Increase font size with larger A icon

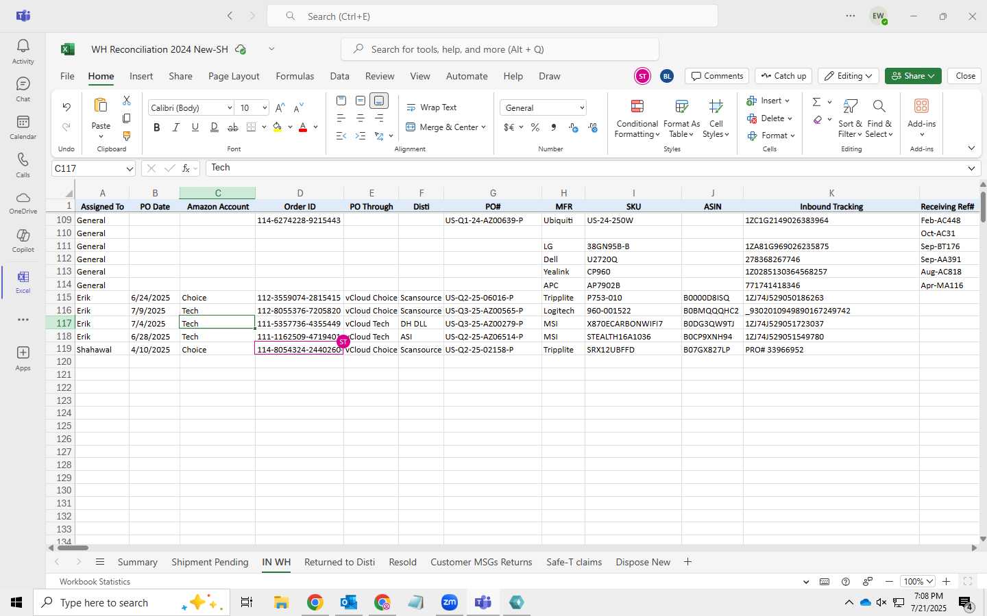[280, 107]
